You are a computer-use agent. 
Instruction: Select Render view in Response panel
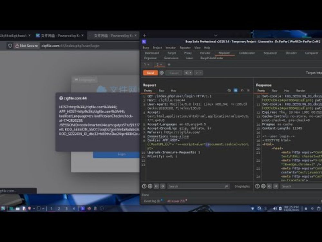point(300,91)
